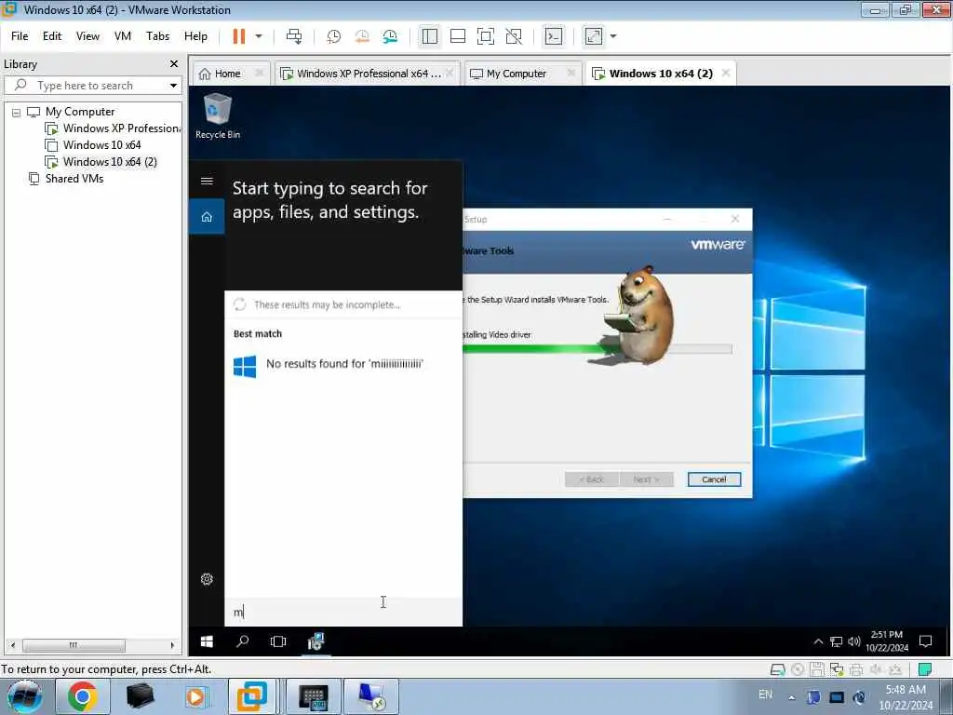Open the File menu
This screenshot has width=953, height=715.
click(20, 36)
